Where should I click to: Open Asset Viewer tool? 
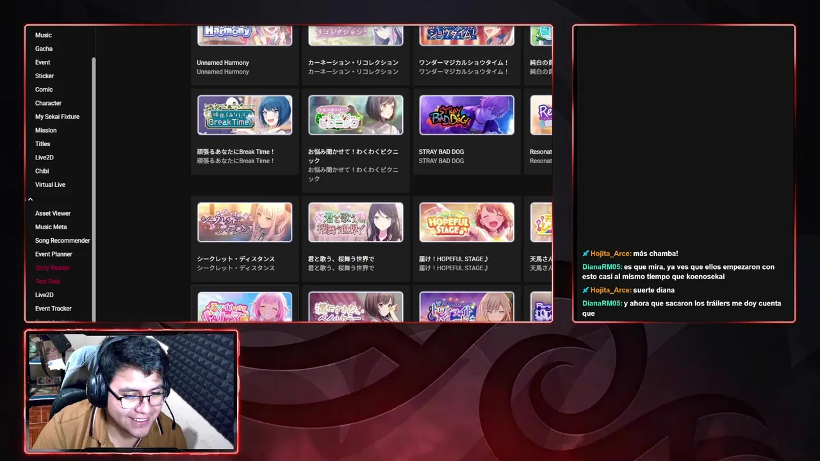53,213
